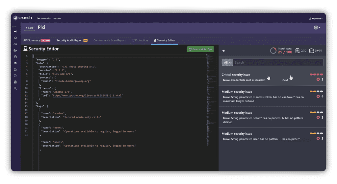This screenshot has width=337, height=184.
Task: Click the padlock icon in sidebar
Action: click(15, 69)
